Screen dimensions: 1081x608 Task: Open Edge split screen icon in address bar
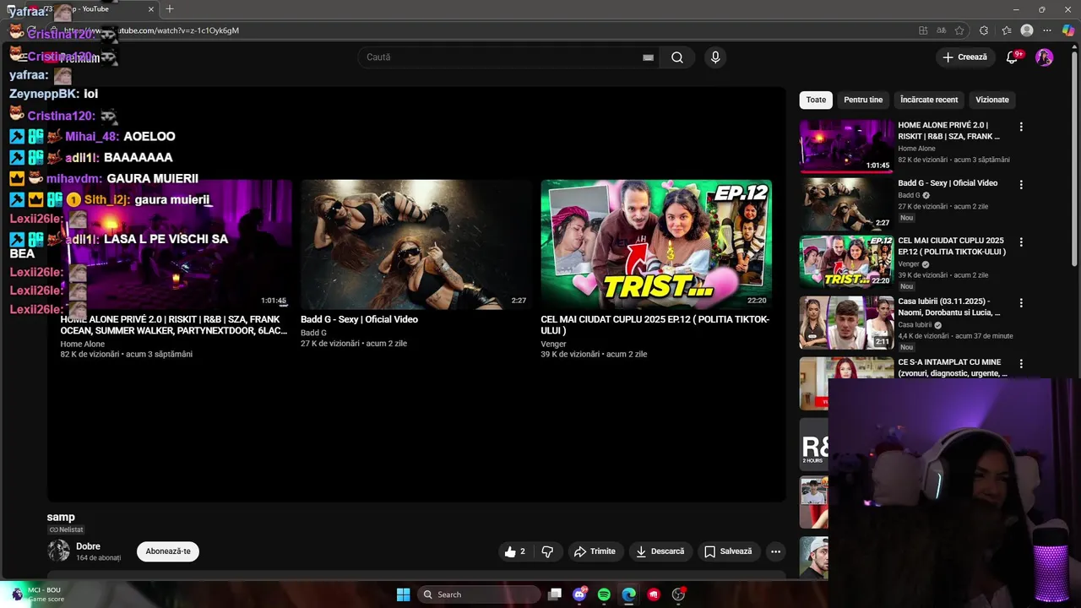click(923, 30)
